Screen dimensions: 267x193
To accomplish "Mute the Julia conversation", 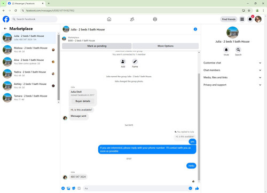I will [226, 50].
